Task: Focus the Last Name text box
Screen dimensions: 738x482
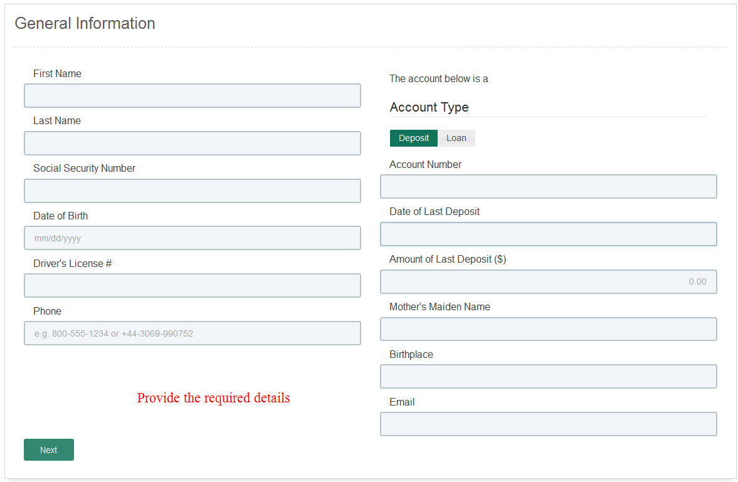Action: click(x=192, y=143)
